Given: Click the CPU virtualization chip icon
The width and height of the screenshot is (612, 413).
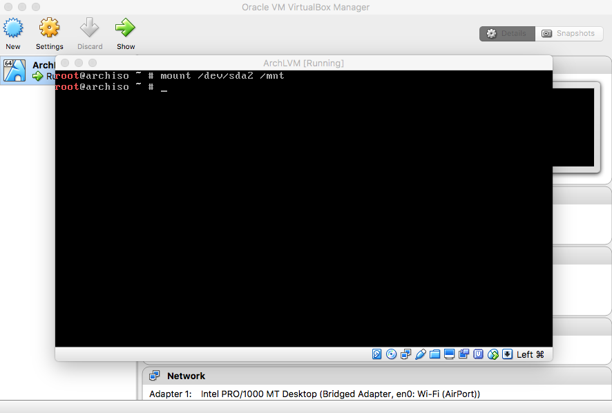Looking at the screenshot, I should tap(478, 354).
